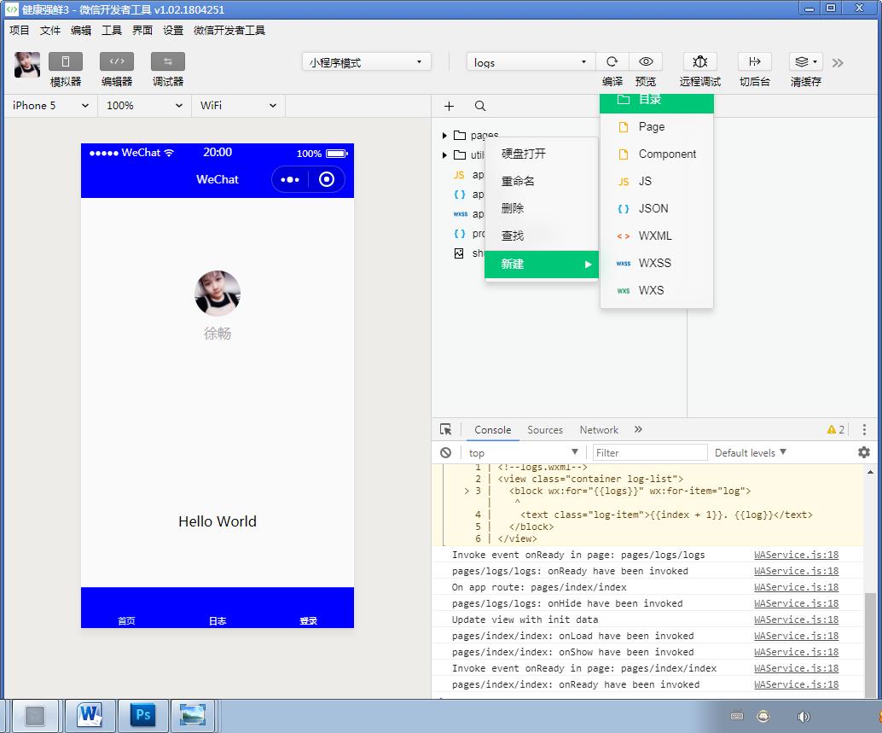
Task: Choose Open on disk in context menu
Action: tap(541, 154)
